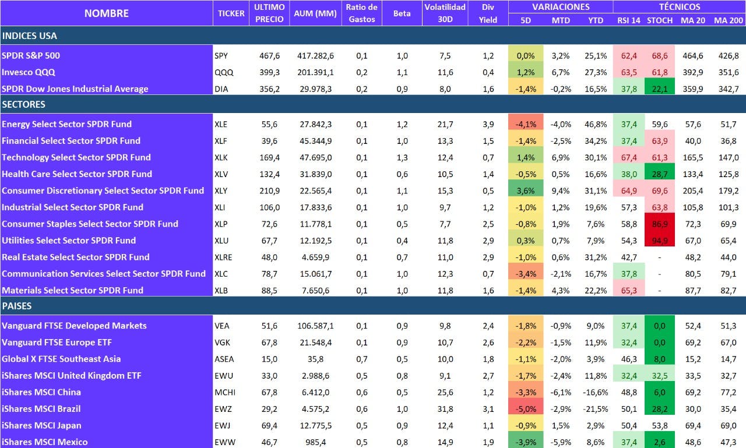Screen dimensions: 746x448
Task: Click the SPDR S&P 500 name cell
Action: [107, 56]
